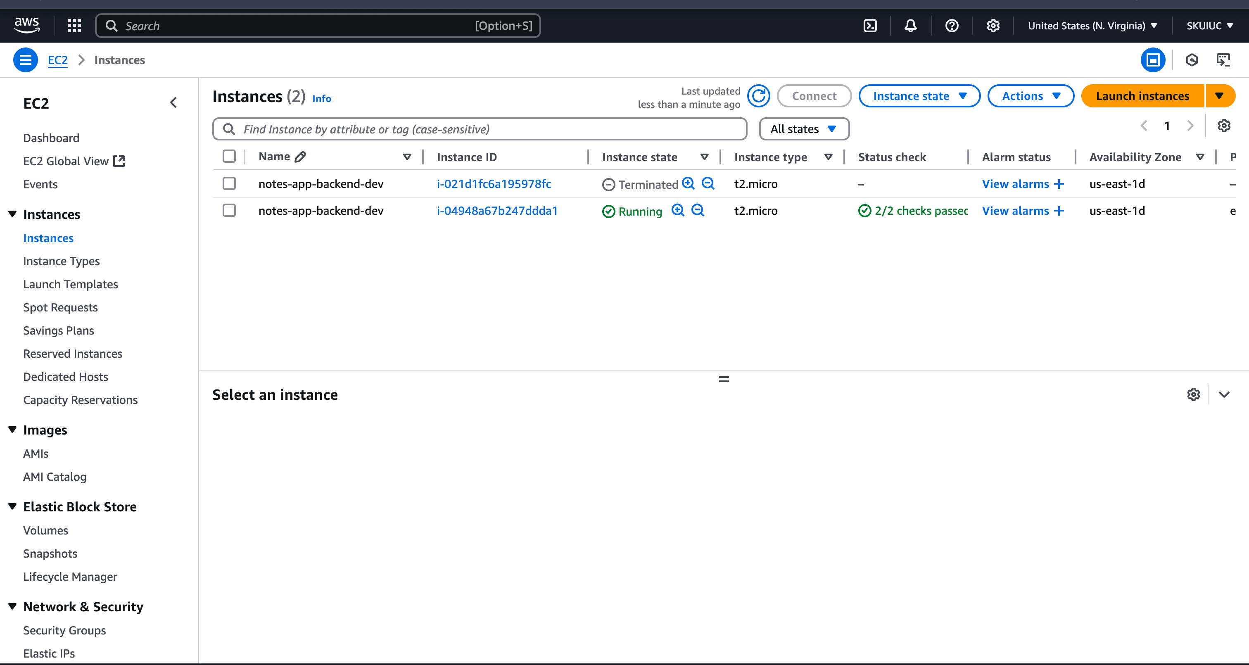Viewport: 1249px width, 665px height.
Task: Collapse the Elastic Block Store section
Action: (13, 506)
